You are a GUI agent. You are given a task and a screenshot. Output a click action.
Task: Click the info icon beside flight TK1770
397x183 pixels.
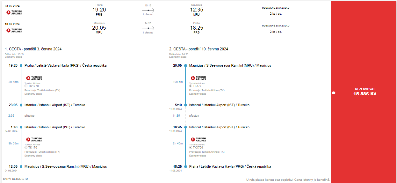(x=26, y=86)
